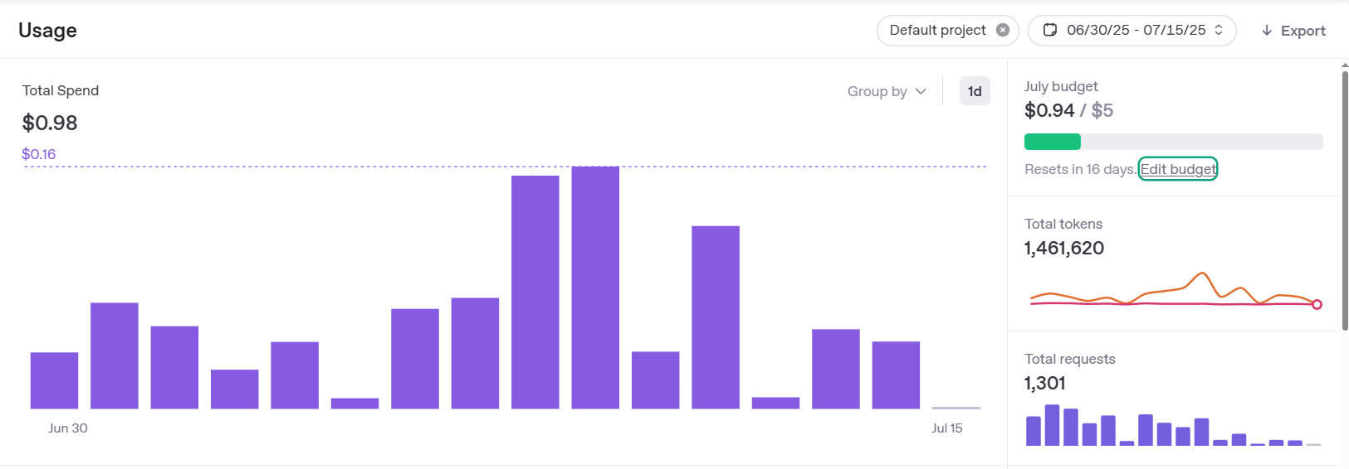Click the calendar icon in the date range picker
The width and height of the screenshot is (1349, 469).
coord(1050,30)
